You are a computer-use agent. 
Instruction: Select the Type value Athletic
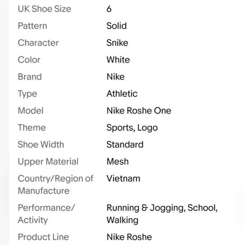[x=122, y=94]
